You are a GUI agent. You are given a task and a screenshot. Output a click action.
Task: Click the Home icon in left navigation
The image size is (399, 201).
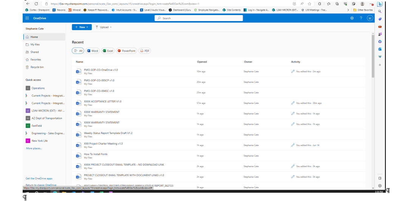click(x=27, y=37)
